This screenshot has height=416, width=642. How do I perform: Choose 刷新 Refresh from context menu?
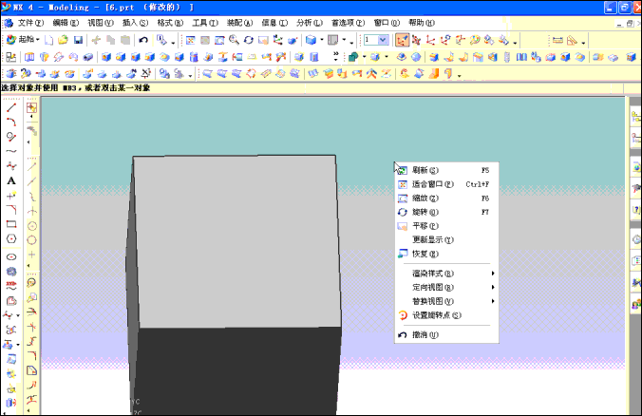(x=446, y=170)
